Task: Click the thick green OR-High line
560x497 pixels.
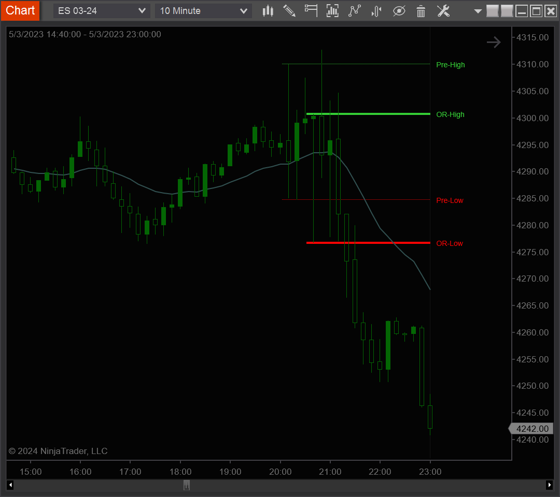Action: [368, 114]
